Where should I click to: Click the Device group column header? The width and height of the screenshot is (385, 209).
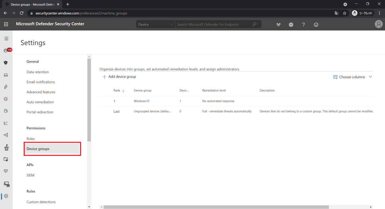click(142, 91)
